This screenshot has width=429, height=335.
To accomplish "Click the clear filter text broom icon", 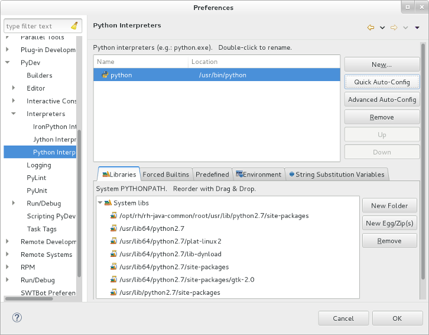I will click(74, 26).
